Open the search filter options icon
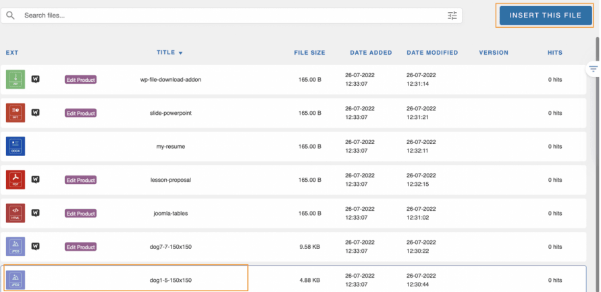The image size is (601, 292). tap(452, 16)
